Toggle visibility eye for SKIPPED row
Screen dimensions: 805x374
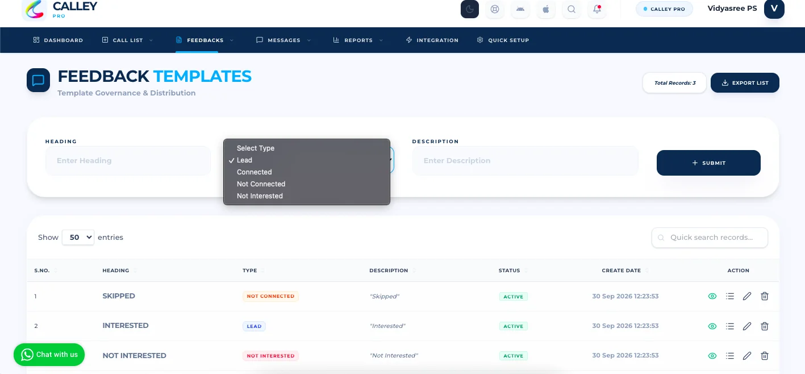pos(712,296)
